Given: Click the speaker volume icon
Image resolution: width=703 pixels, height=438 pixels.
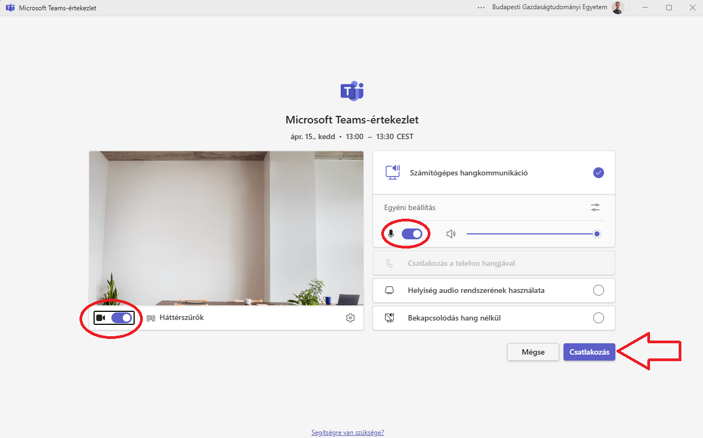Looking at the screenshot, I should 451,234.
